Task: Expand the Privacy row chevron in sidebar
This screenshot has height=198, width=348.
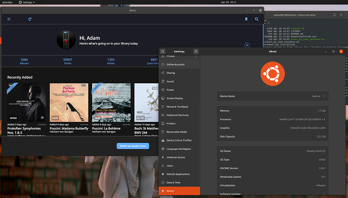Action: pyautogui.click(x=196, y=57)
